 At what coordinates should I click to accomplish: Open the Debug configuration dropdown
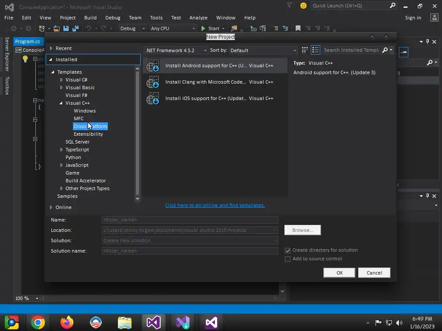click(x=132, y=28)
